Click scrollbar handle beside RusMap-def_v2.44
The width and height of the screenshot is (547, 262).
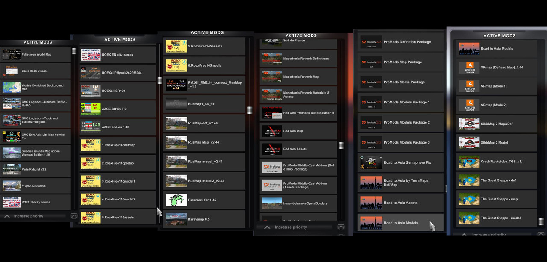coord(250,110)
